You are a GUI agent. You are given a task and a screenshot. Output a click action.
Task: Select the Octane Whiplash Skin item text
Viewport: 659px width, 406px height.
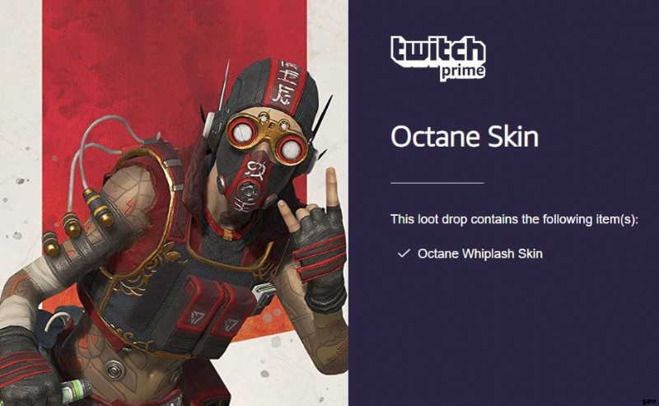click(480, 254)
